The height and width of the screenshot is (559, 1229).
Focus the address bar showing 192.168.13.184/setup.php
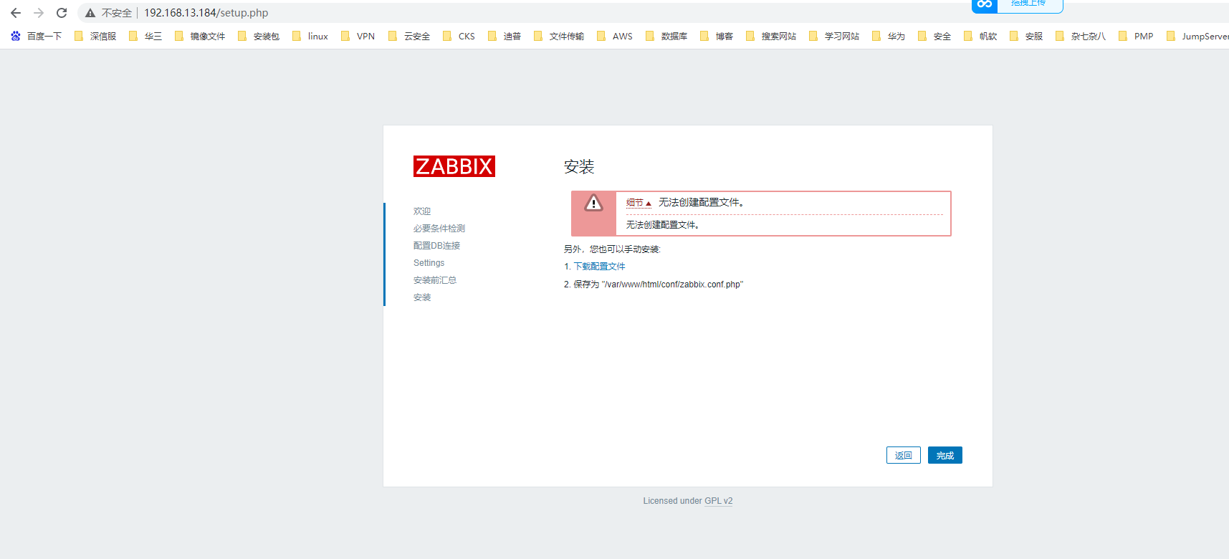[206, 13]
